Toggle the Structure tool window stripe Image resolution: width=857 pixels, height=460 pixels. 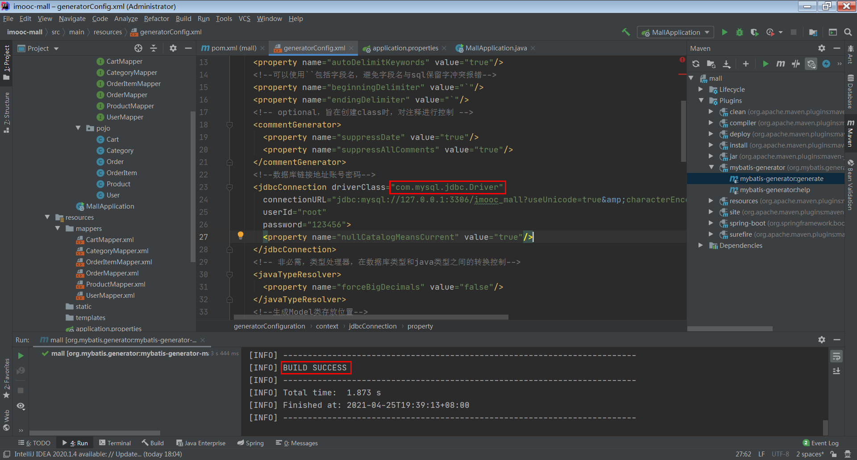click(6, 112)
